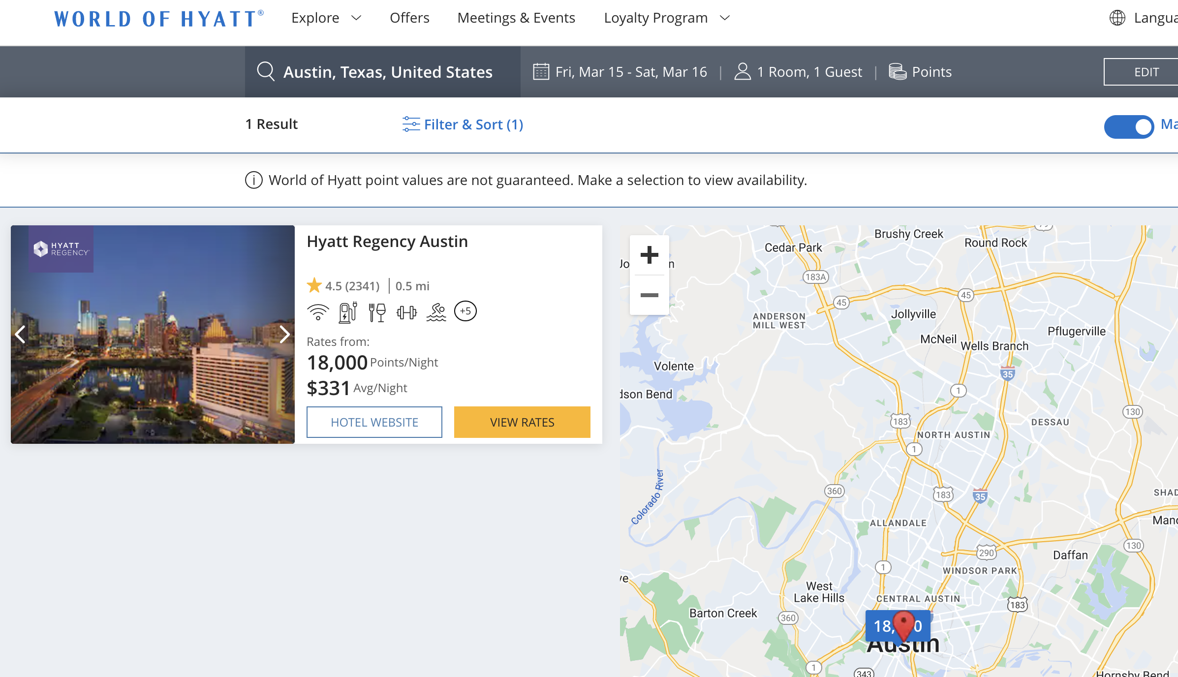1178x677 pixels.
Task: Click the Volente map label
Action: click(674, 366)
